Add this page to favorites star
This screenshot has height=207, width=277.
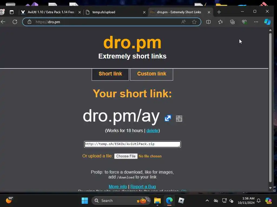coord(194,22)
